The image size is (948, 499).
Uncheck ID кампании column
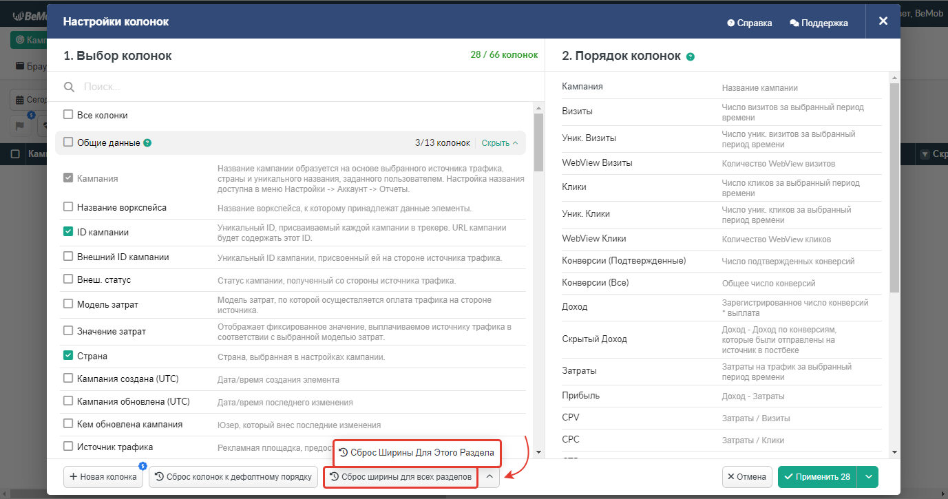(68, 232)
